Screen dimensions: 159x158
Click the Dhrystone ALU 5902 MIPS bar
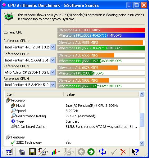click(101, 80)
